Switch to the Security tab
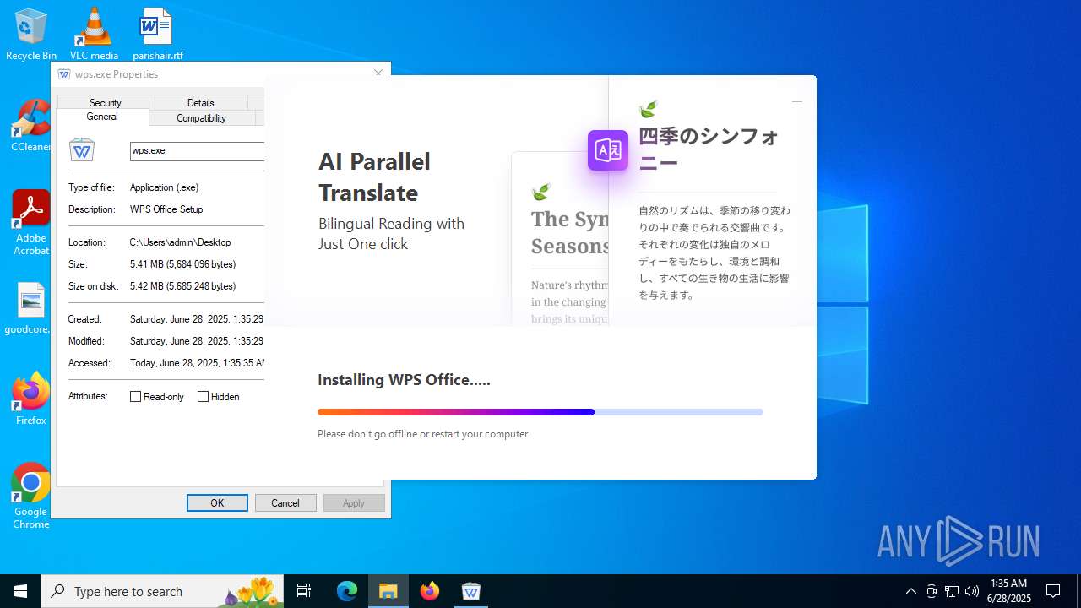The height and width of the screenshot is (608, 1081). click(x=106, y=103)
